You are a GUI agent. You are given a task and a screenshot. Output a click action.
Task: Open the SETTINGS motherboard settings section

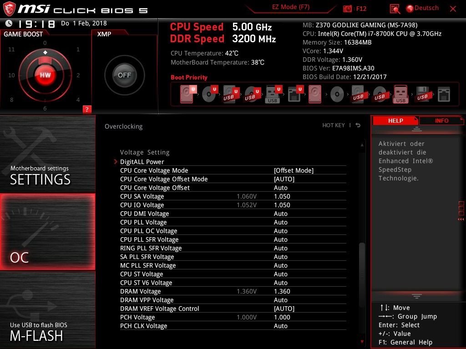pyautogui.click(x=47, y=155)
